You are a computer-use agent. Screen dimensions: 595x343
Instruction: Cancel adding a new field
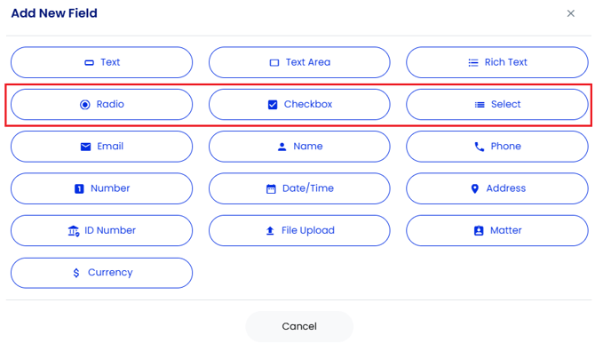tap(299, 327)
